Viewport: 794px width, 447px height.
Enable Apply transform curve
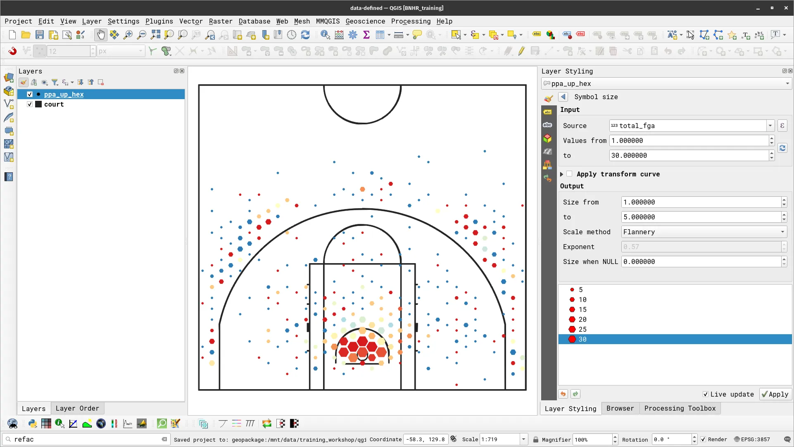click(569, 174)
